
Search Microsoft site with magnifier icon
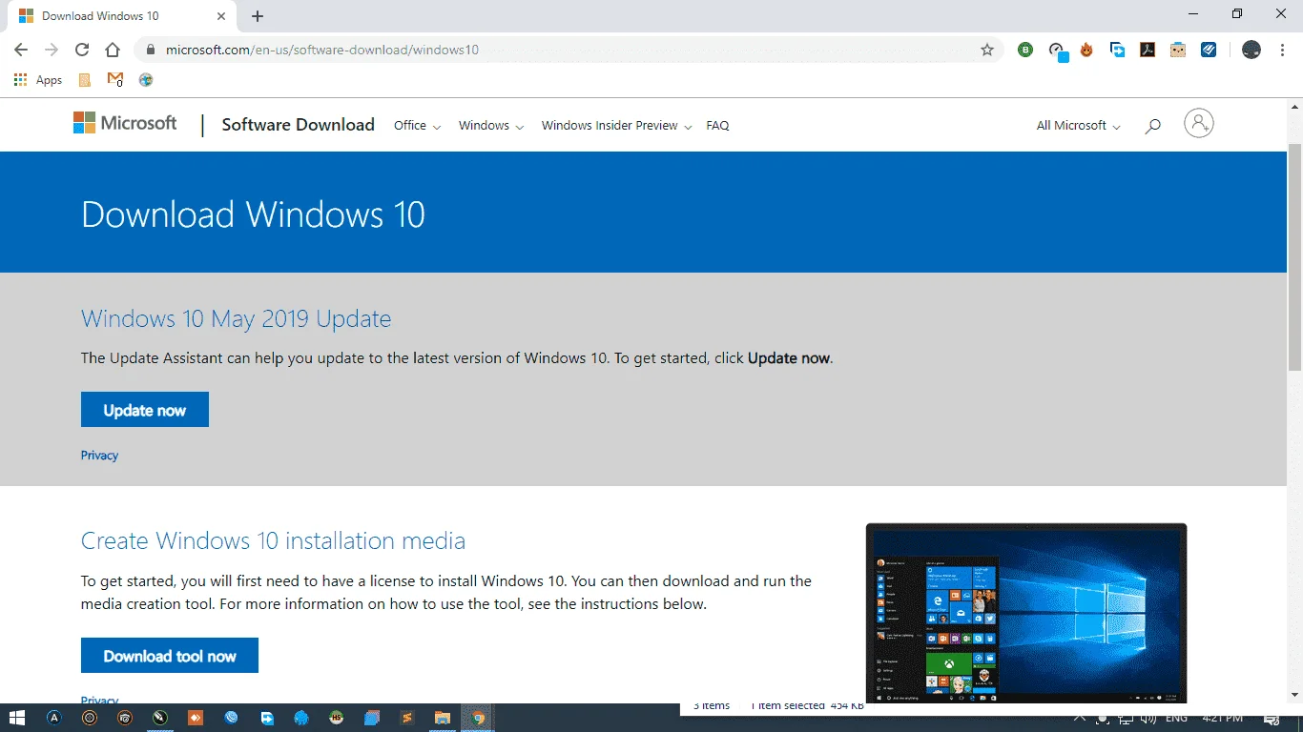[1152, 125]
